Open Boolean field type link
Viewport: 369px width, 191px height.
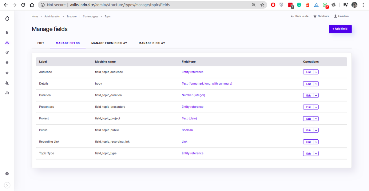(x=187, y=130)
